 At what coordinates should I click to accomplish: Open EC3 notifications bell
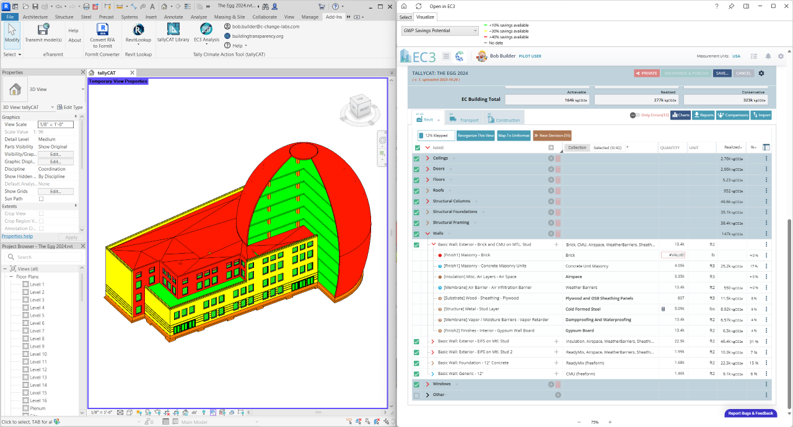coord(768,56)
